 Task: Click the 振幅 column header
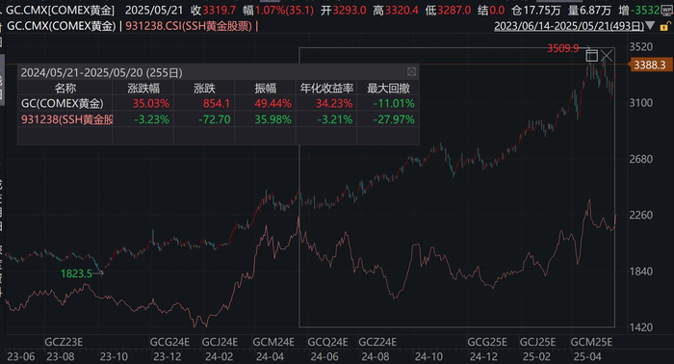coord(265,89)
